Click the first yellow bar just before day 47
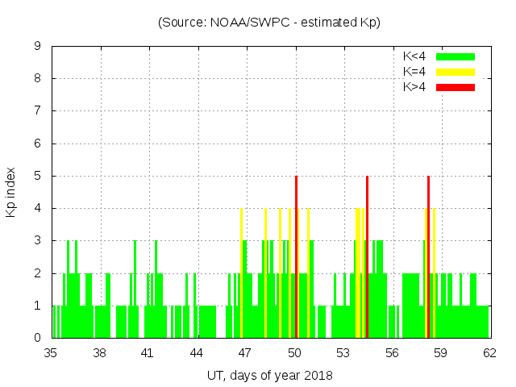 pyautogui.click(x=241, y=274)
